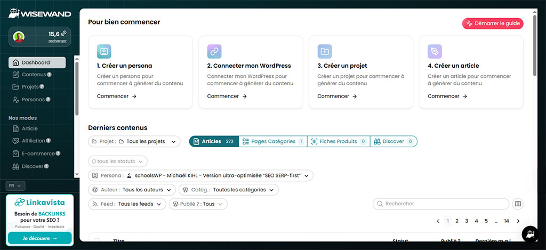Switch to Fiches Produits tab
This screenshot has height=250, width=546.
339,141
